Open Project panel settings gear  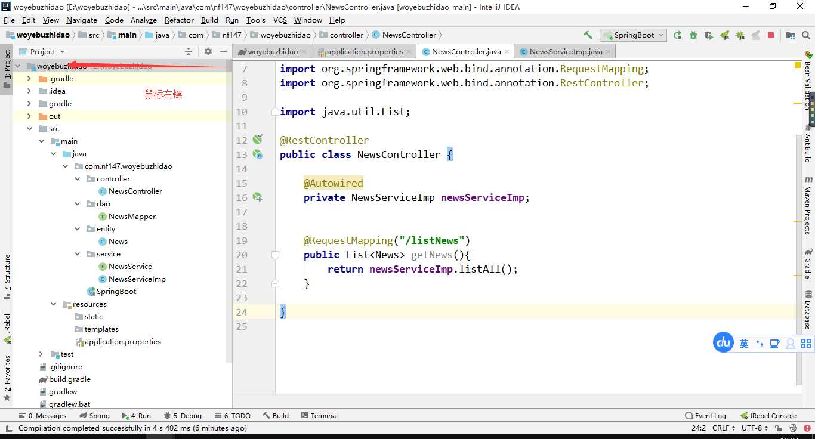tap(208, 52)
